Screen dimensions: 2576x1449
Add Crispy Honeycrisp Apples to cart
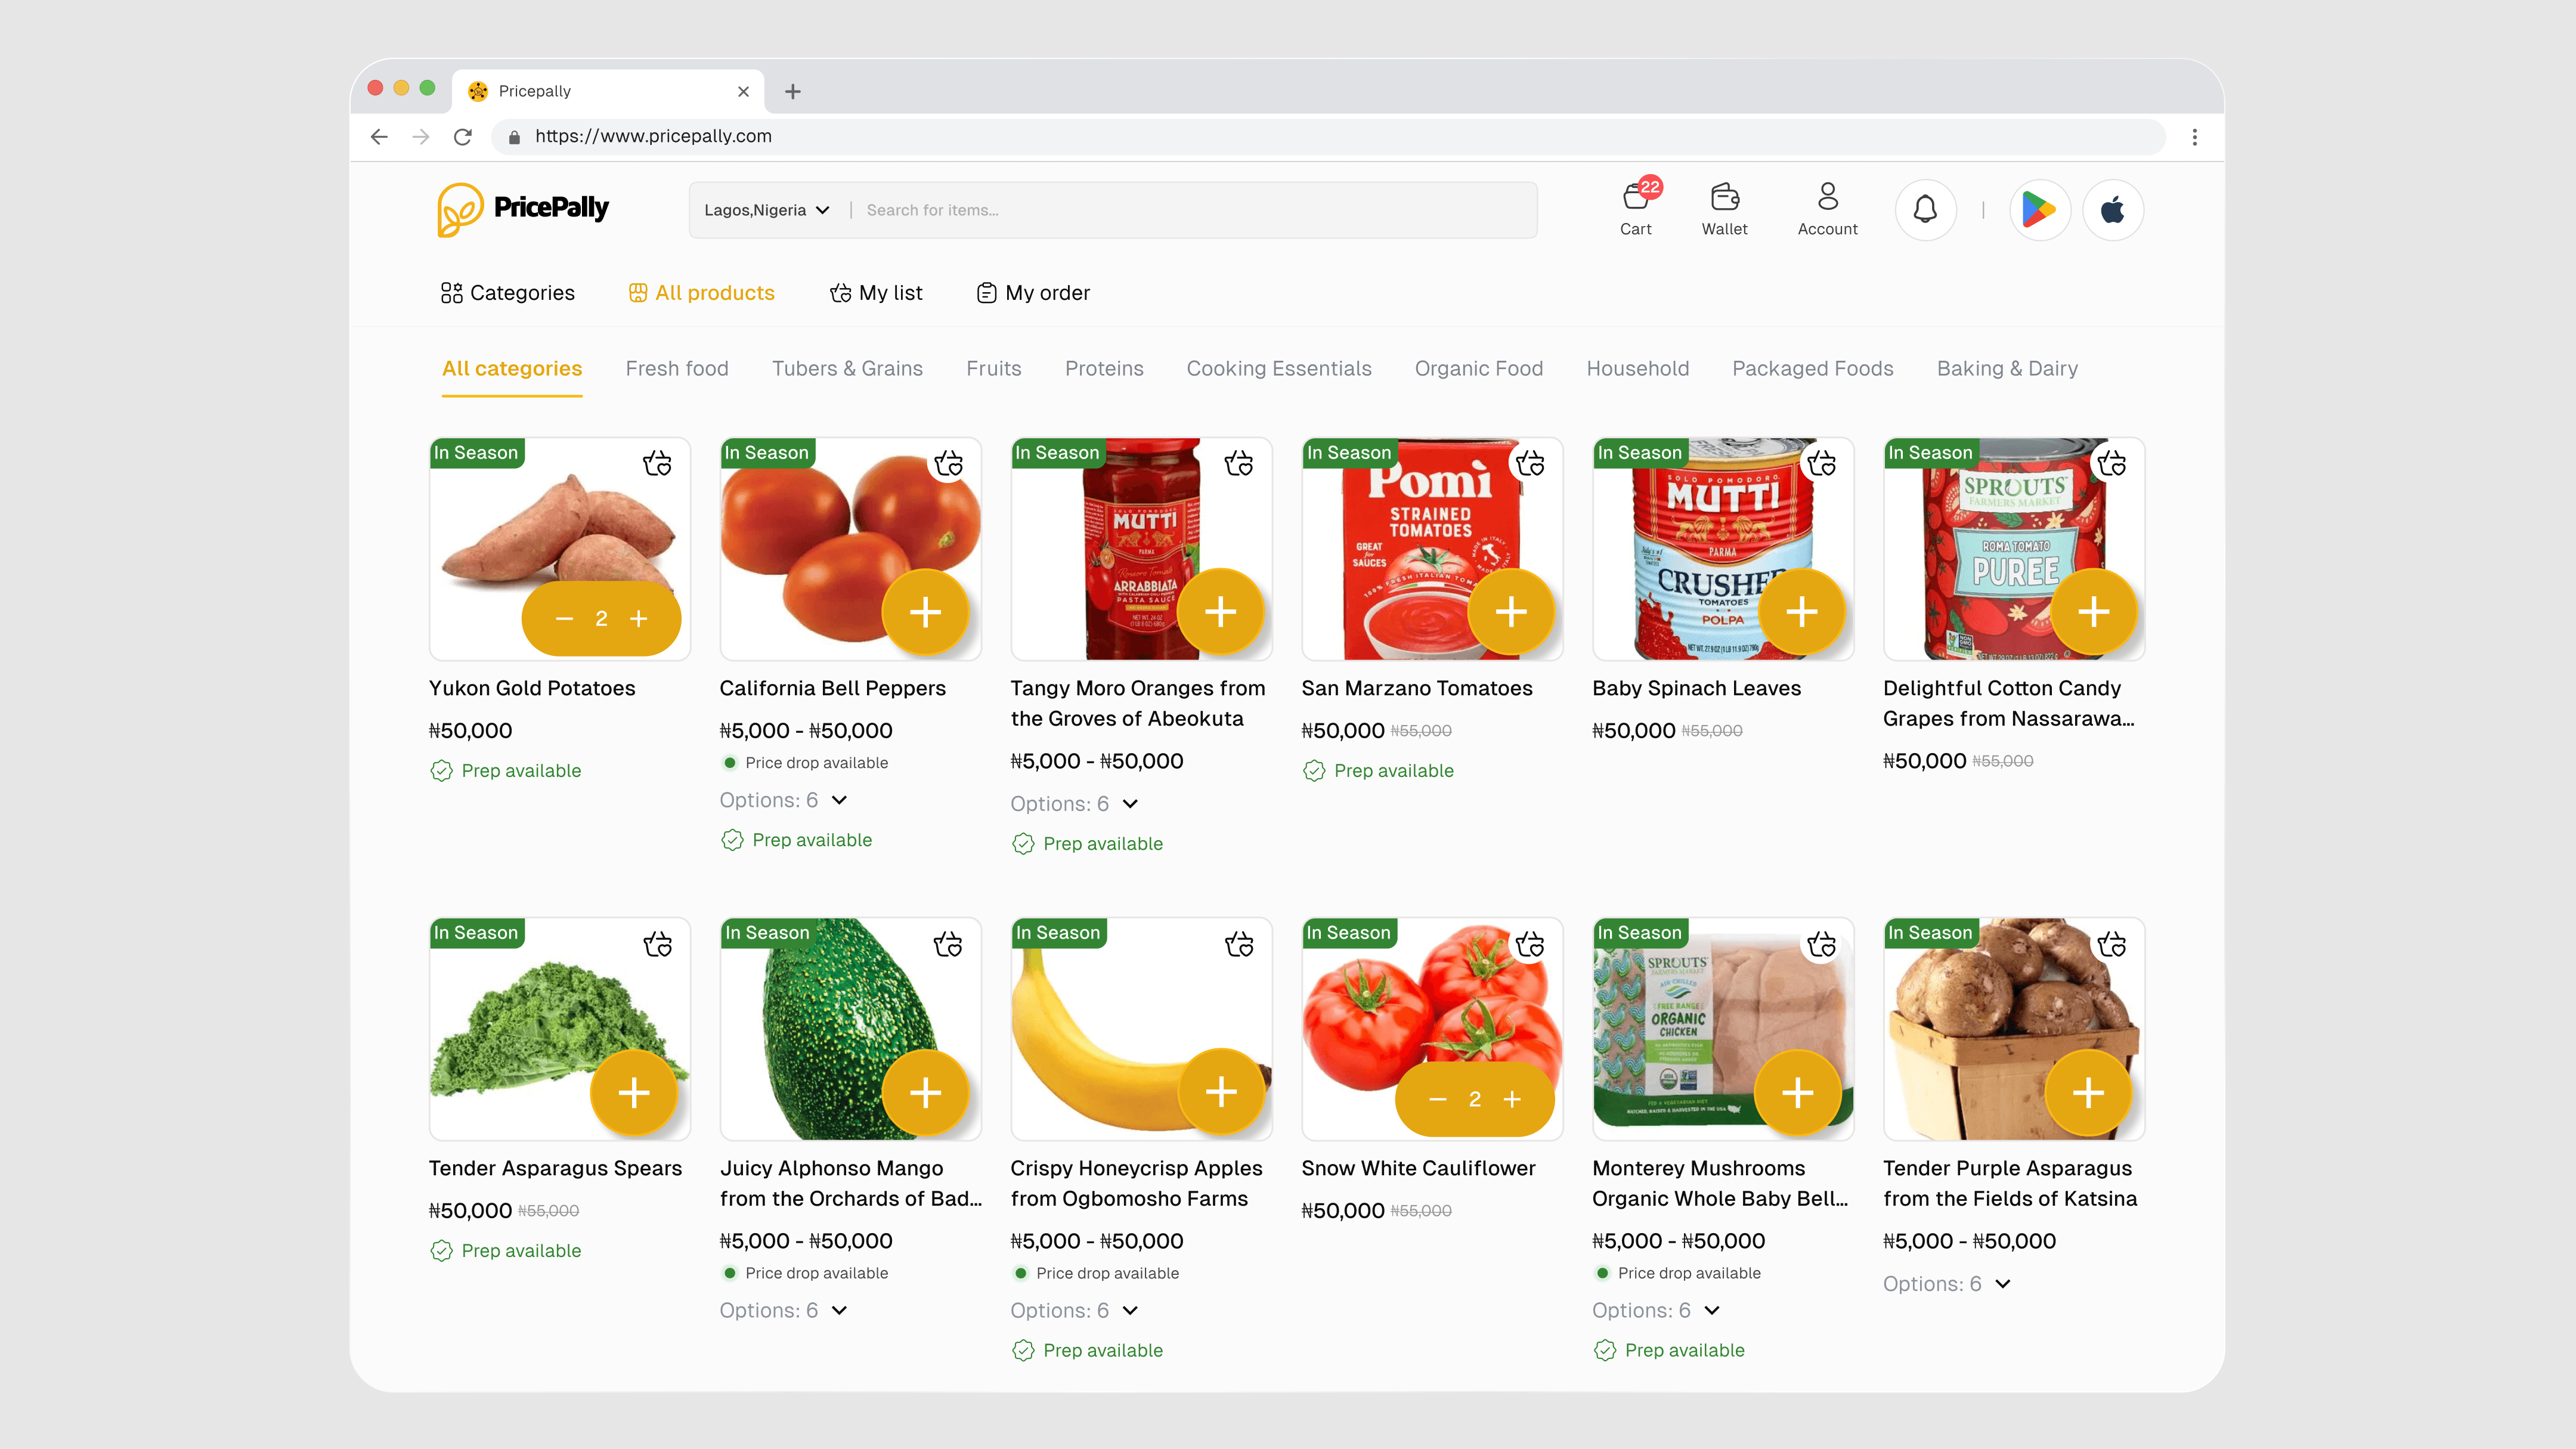coord(1220,1092)
